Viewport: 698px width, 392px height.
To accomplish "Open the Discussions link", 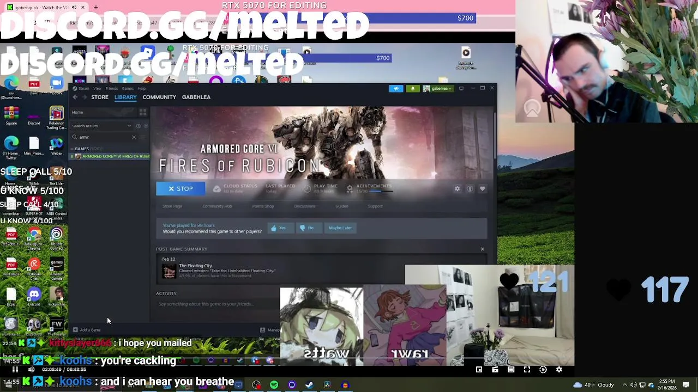I will point(305,206).
